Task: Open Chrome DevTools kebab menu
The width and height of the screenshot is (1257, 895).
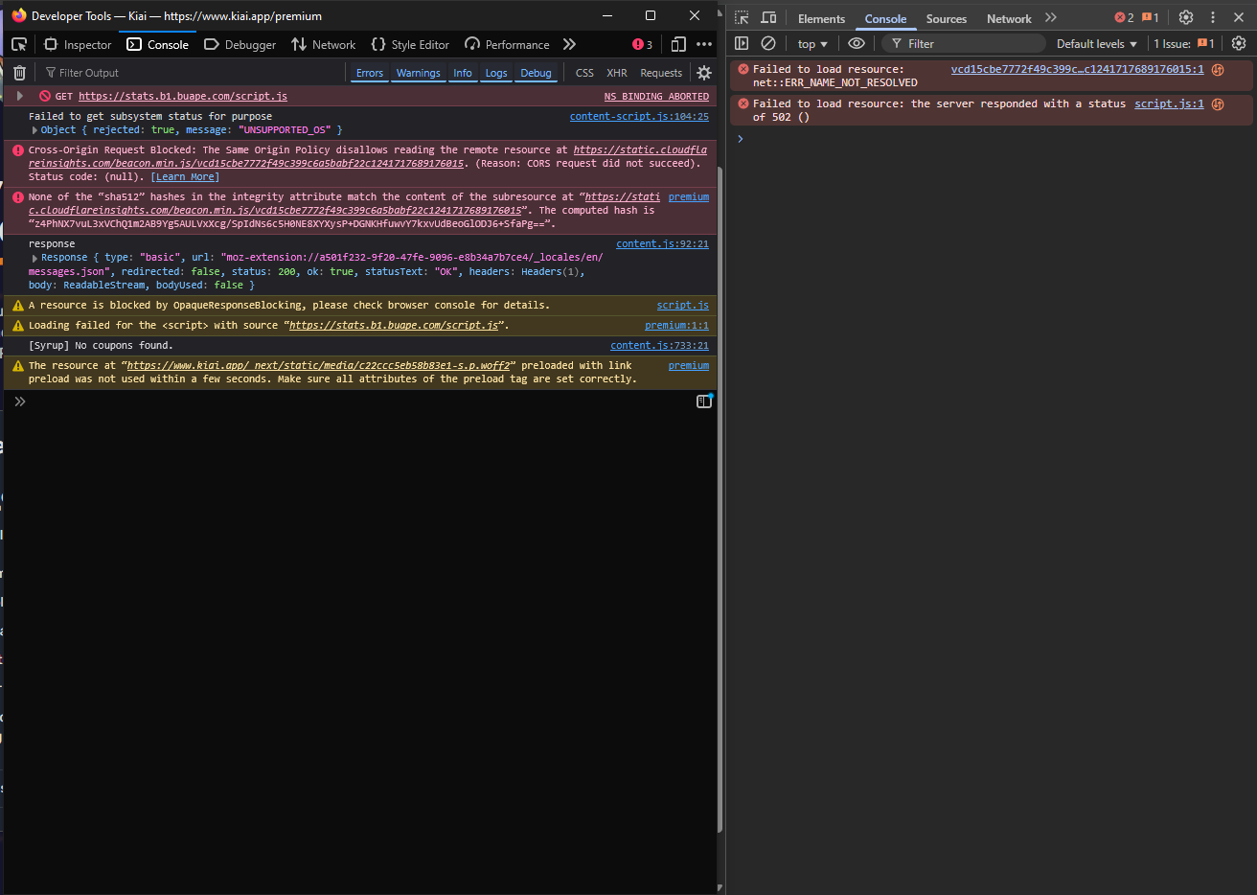Action: click(1213, 18)
